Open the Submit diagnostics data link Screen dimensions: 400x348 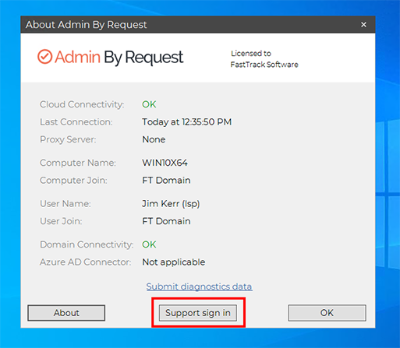coord(199,286)
